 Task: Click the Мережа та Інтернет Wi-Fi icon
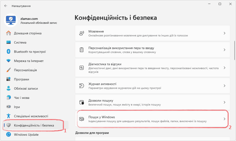pos(9,61)
